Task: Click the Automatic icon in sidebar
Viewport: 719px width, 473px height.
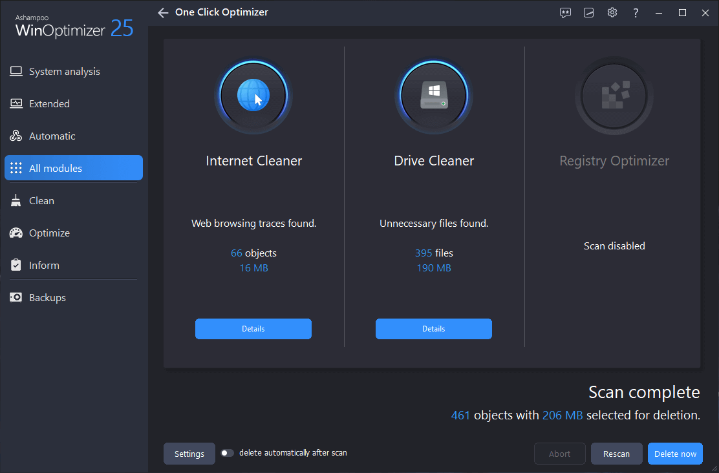Action: [x=16, y=136]
